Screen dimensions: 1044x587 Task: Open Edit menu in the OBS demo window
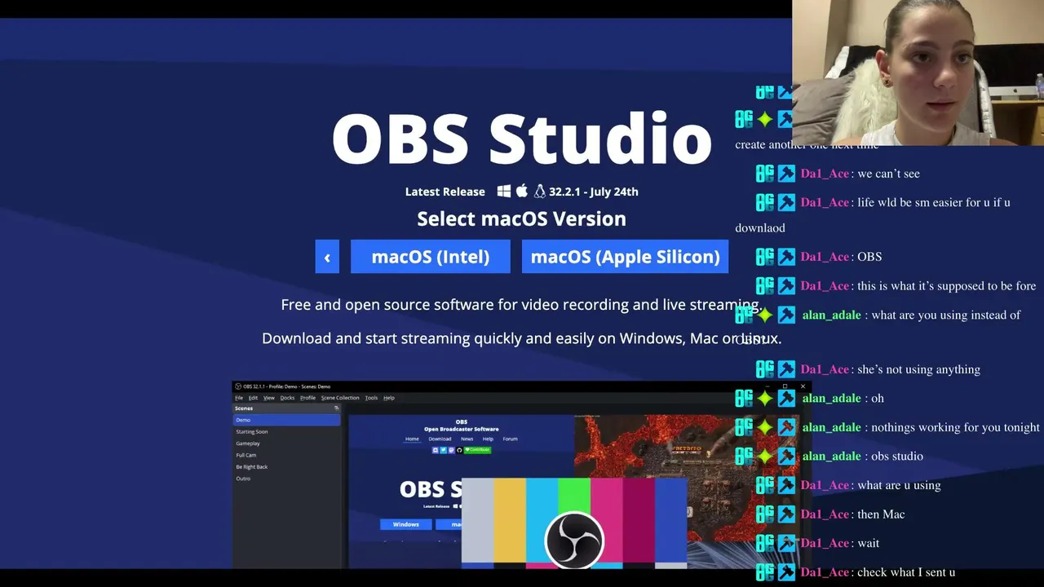[x=253, y=398]
